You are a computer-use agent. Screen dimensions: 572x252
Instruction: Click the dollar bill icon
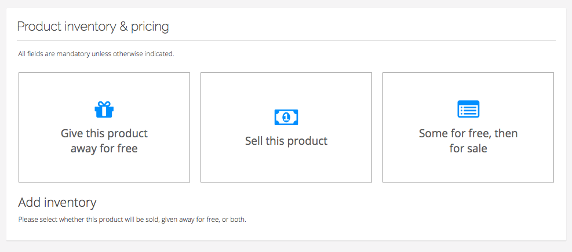point(286,117)
